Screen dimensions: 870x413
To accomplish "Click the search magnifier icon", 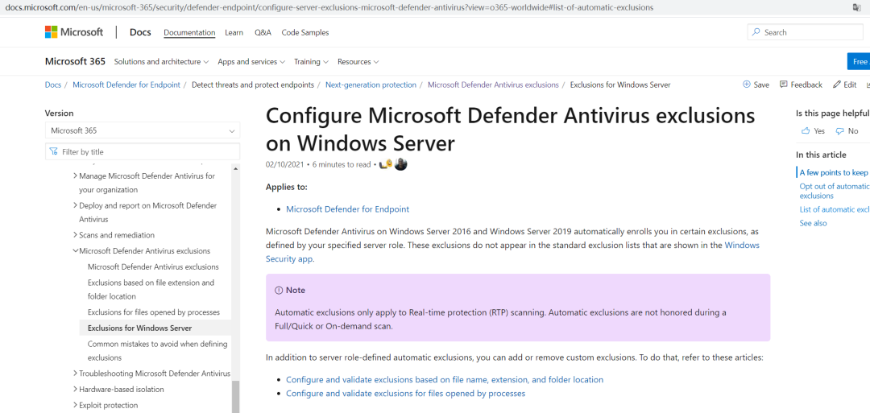I will (x=756, y=32).
